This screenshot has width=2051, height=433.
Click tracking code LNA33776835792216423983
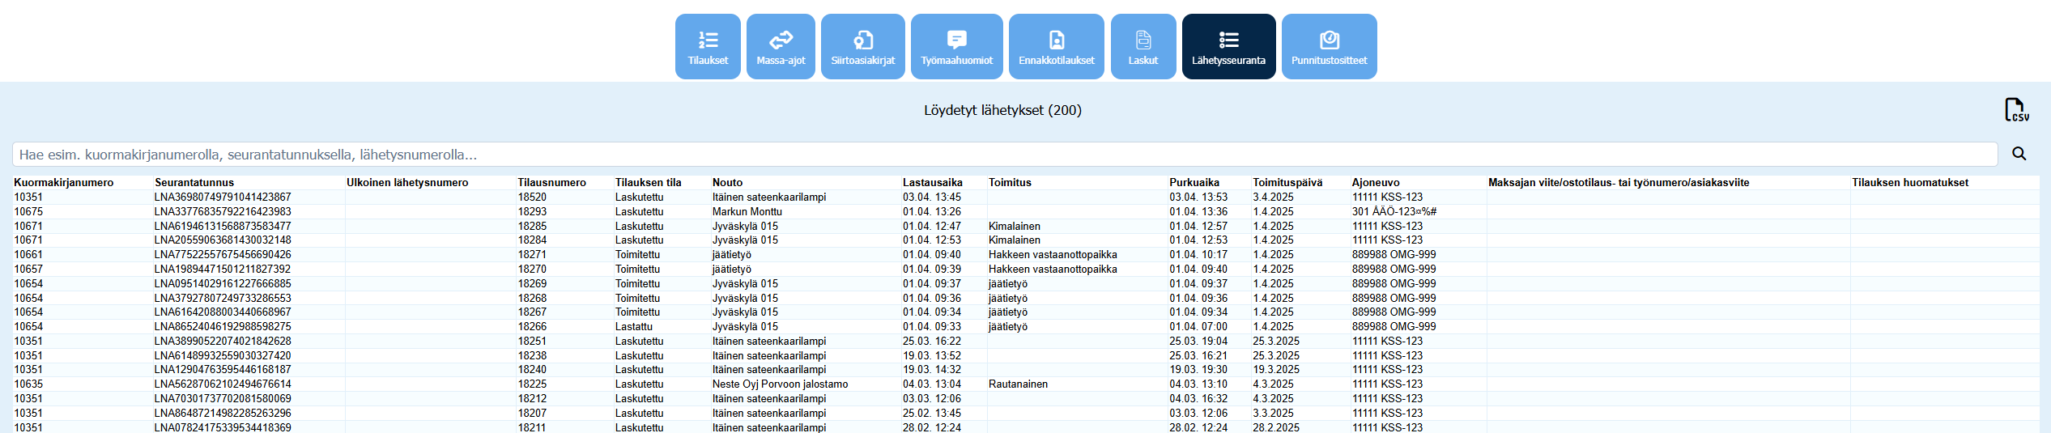click(223, 211)
